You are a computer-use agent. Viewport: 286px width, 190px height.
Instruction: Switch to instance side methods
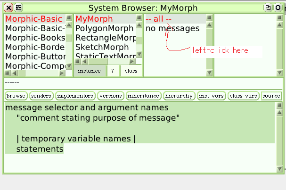point(89,71)
